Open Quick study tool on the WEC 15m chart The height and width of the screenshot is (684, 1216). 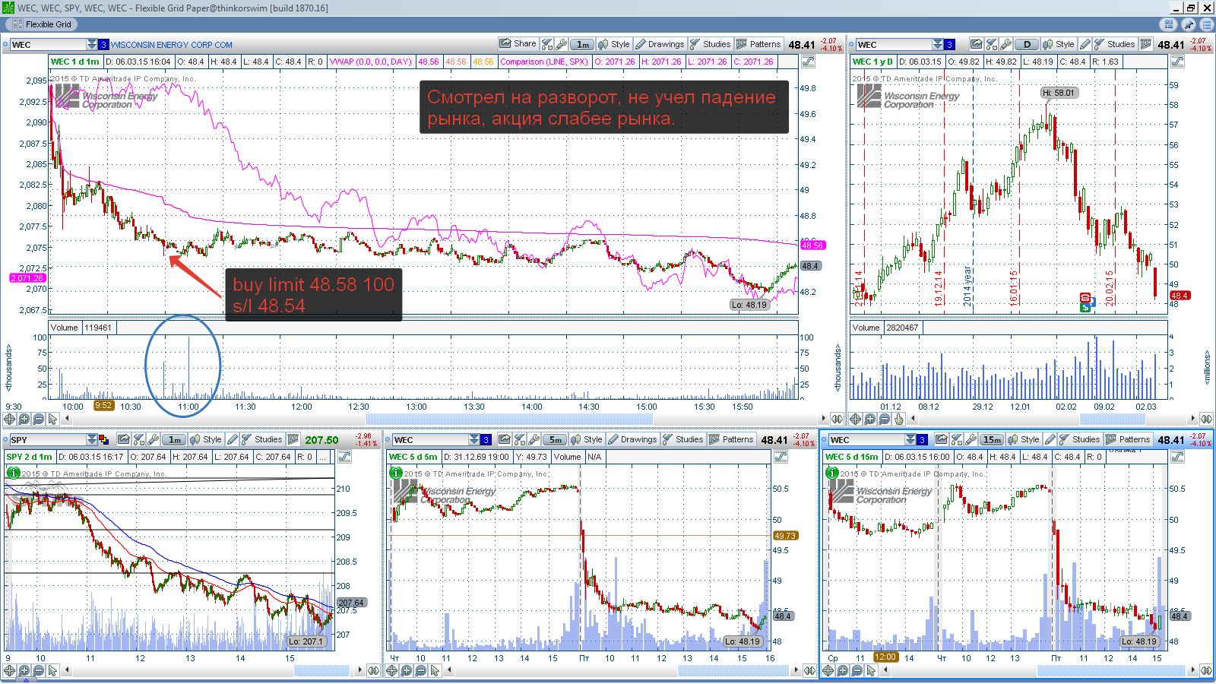[x=956, y=439]
